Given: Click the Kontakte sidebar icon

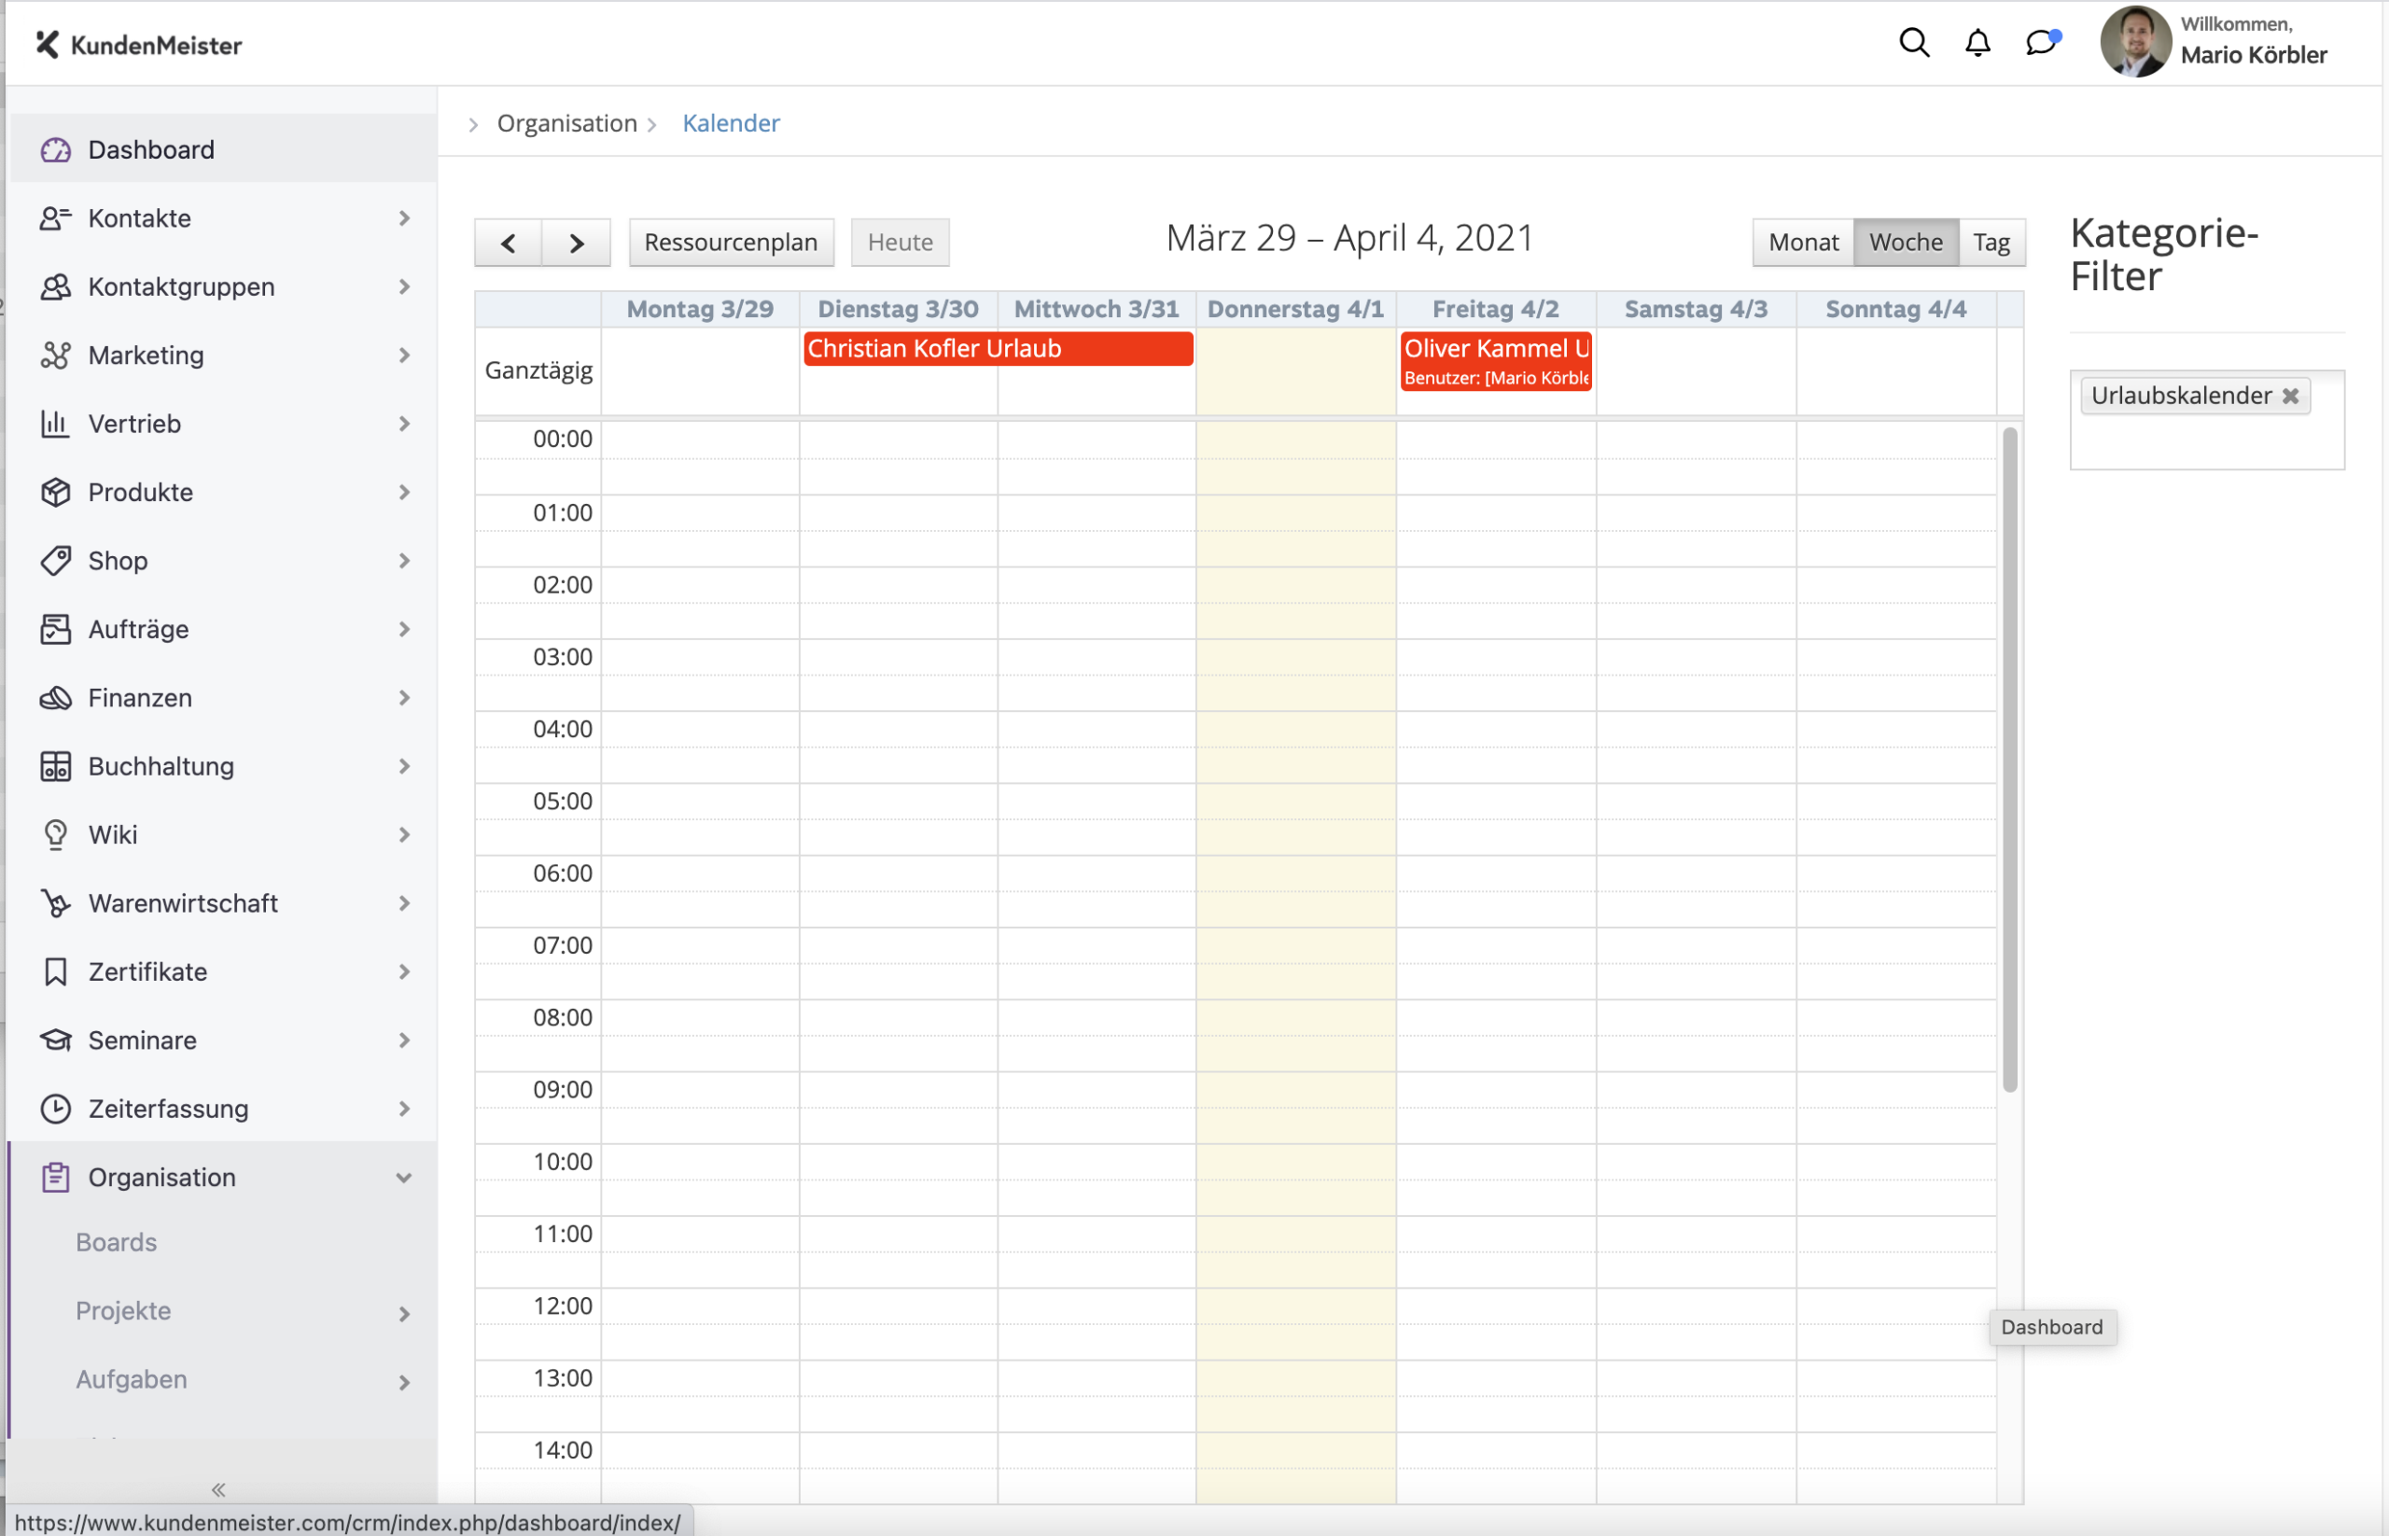Looking at the screenshot, I should (x=50, y=217).
